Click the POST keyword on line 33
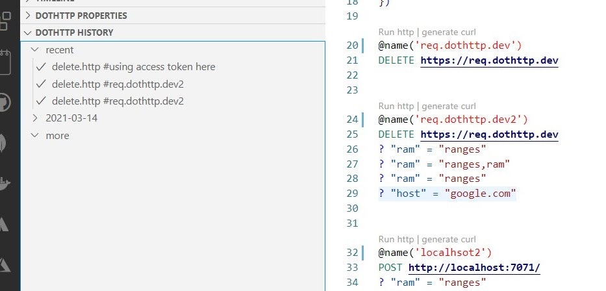The height and width of the screenshot is (291, 606). click(x=390, y=268)
